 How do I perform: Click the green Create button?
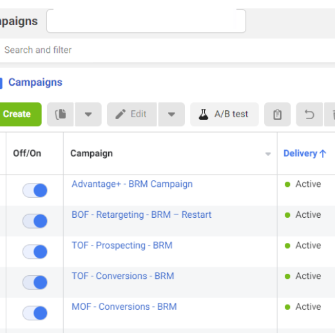pos(20,114)
